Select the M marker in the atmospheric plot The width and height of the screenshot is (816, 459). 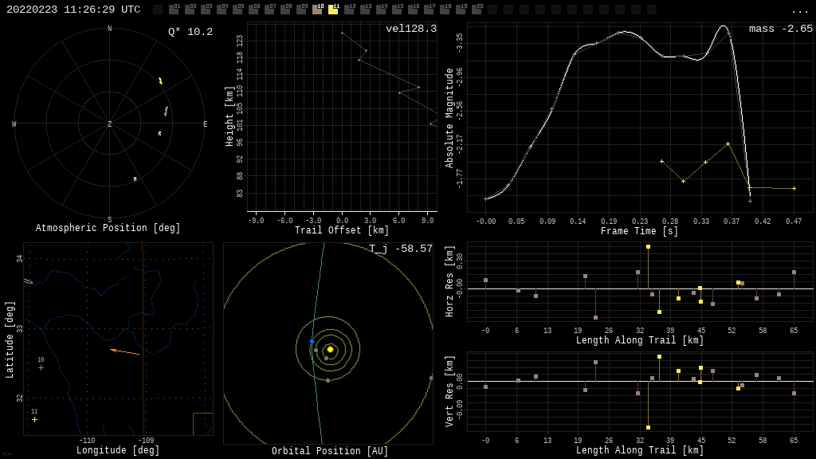(x=135, y=179)
